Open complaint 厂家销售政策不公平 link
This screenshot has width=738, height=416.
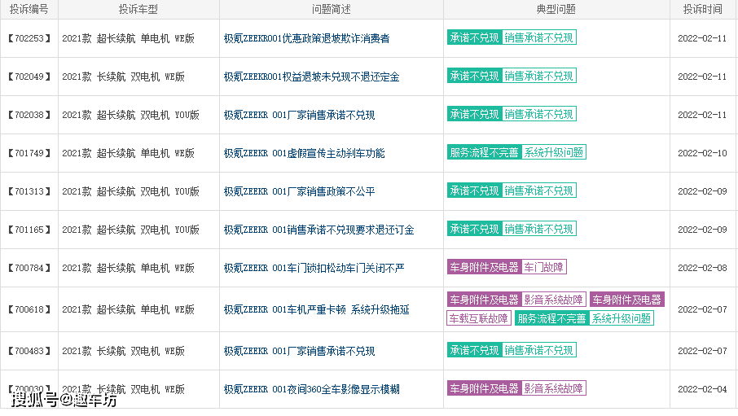click(299, 191)
